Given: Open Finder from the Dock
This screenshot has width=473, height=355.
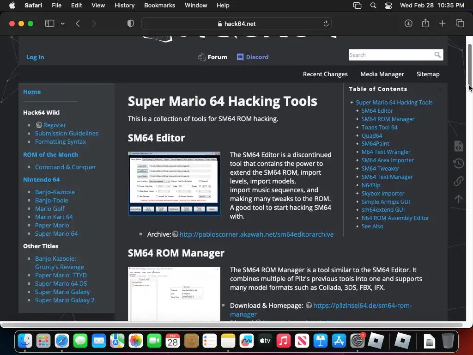Looking at the screenshot, I should pos(25,341).
